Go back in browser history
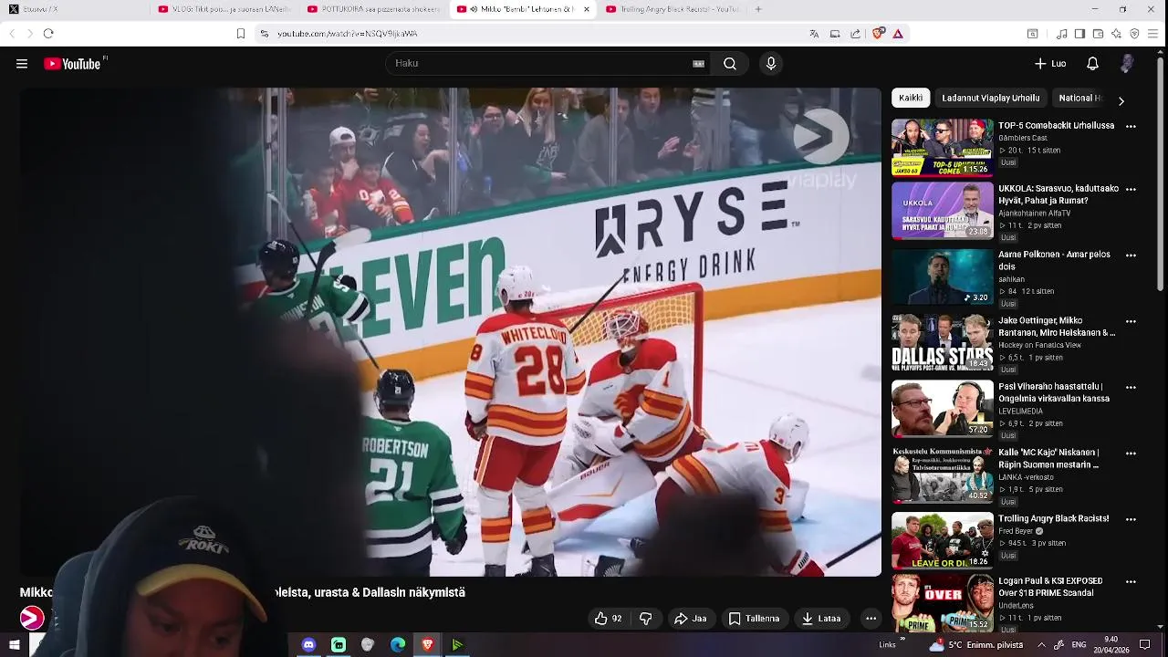The width and height of the screenshot is (1168, 657). [12, 34]
